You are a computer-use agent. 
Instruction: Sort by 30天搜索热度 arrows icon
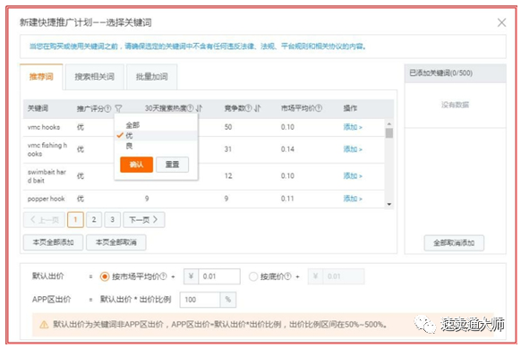[199, 108]
